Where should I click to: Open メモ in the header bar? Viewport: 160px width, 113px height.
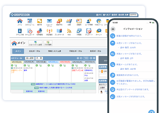tap(99, 15)
